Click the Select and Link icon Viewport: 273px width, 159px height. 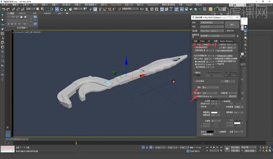point(13,9)
